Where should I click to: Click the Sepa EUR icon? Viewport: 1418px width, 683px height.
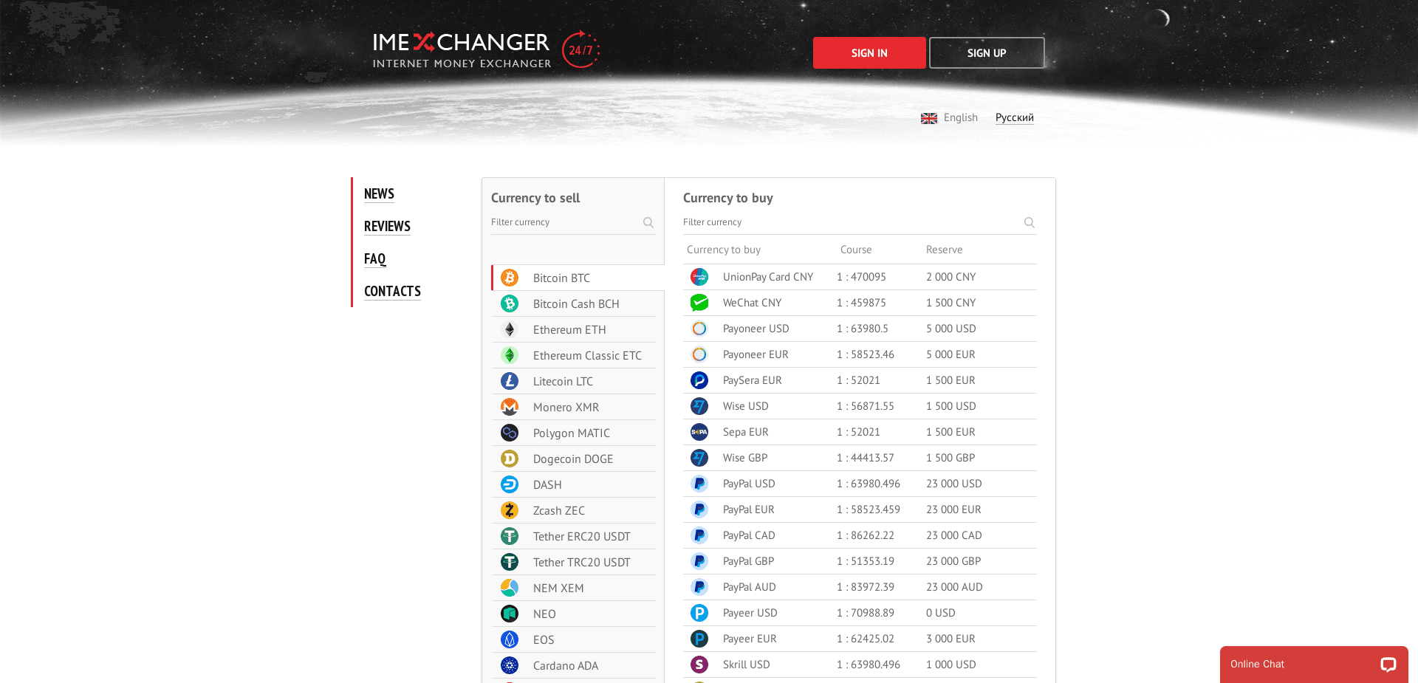coord(699,432)
